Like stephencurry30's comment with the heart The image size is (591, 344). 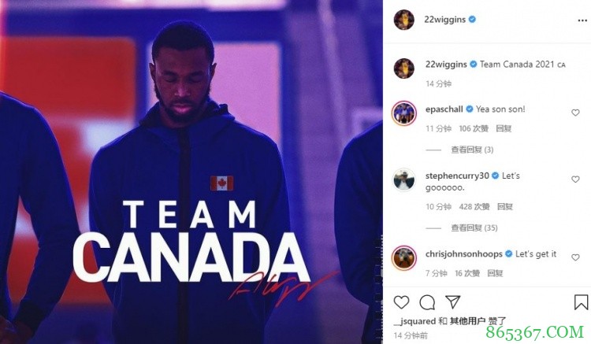(575, 179)
